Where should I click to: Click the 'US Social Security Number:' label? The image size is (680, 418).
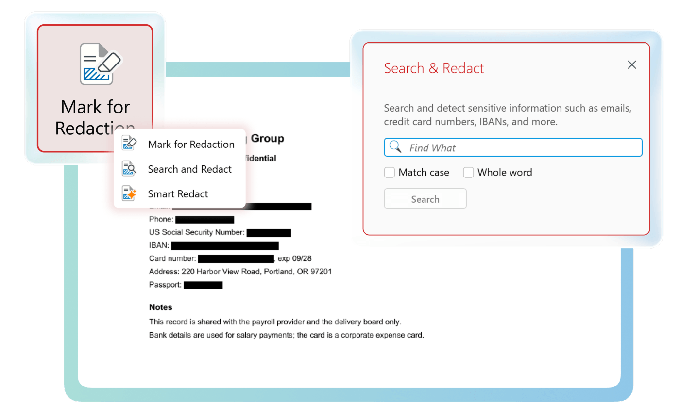(197, 233)
